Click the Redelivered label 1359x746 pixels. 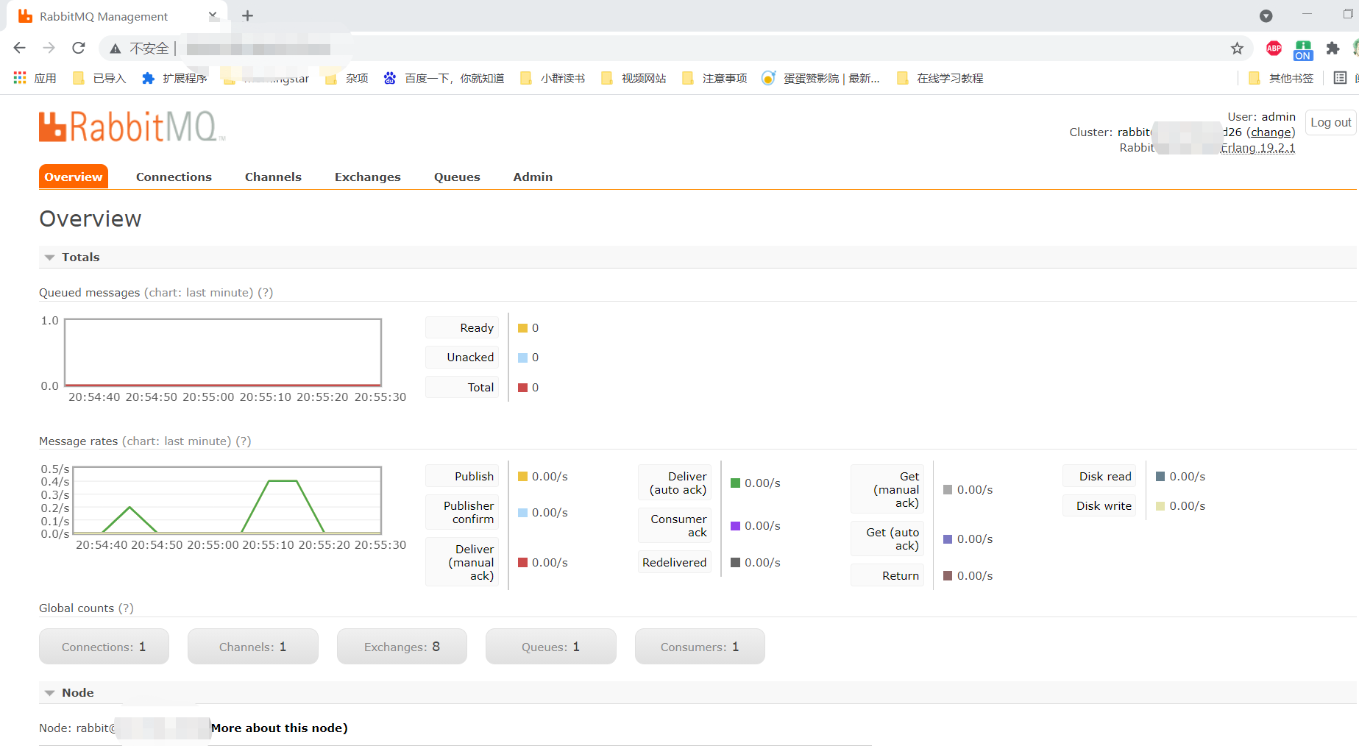(675, 563)
